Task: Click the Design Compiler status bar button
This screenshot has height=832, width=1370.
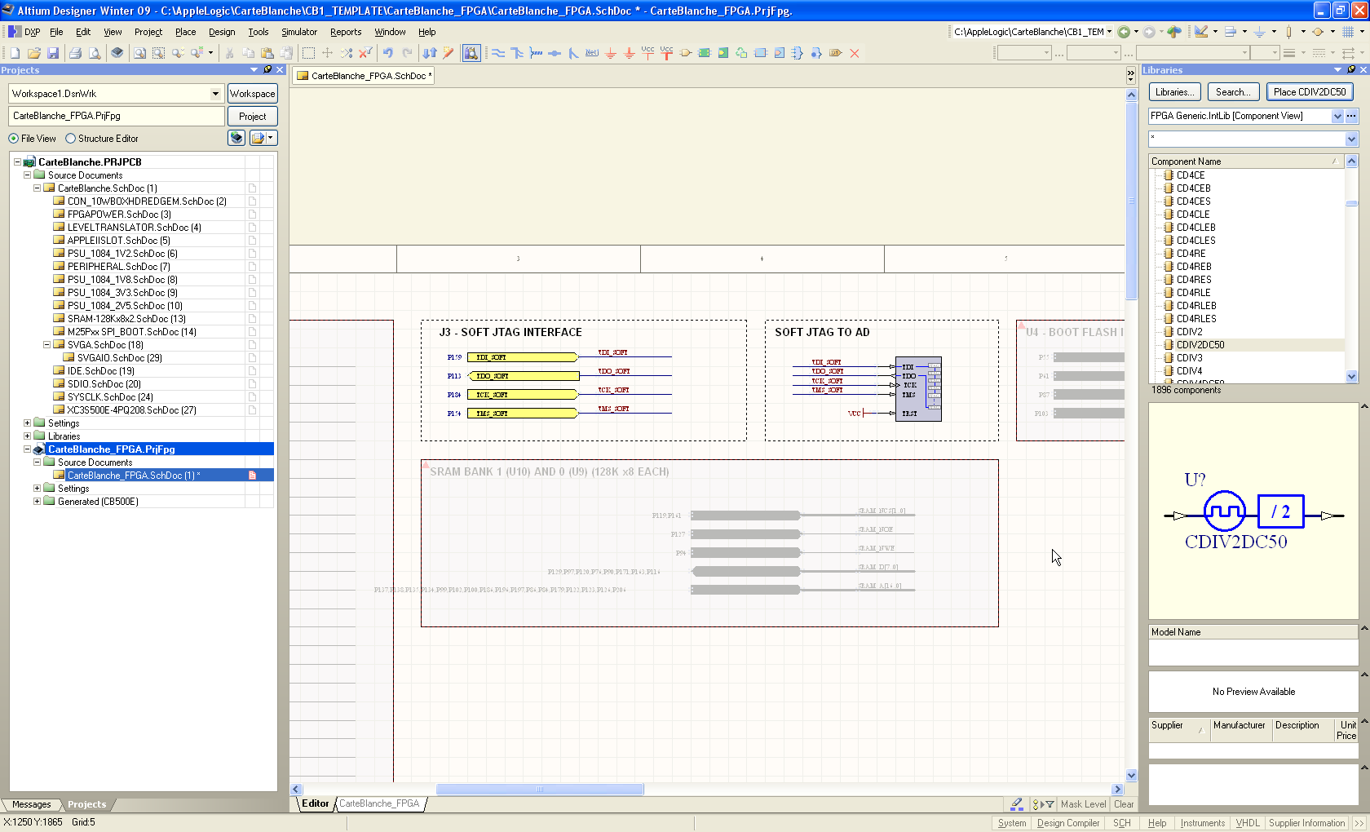Action: click(1067, 823)
